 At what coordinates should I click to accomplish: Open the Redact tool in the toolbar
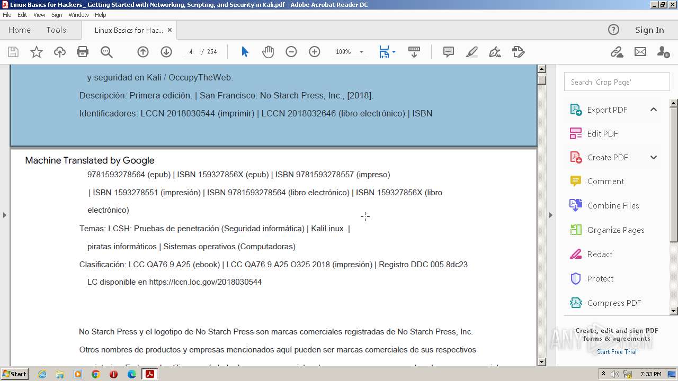point(519,52)
